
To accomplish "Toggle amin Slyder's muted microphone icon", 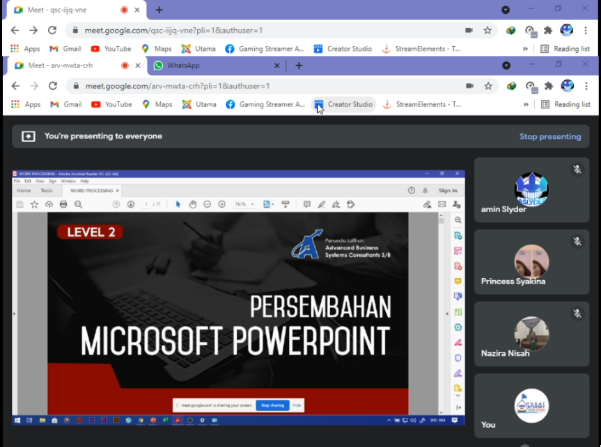I will pyautogui.click(x=577, y=170).
